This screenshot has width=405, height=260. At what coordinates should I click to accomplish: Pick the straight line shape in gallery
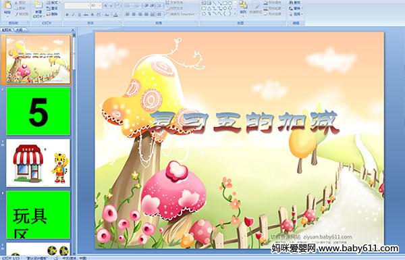pyautogui.click(x=215, y=3)
